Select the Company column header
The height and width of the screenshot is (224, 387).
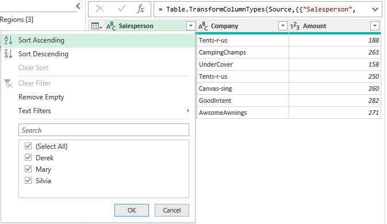tap(243, 26)
